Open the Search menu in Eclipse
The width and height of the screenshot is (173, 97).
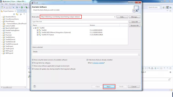pyautogui.click(x=19, y=4)
